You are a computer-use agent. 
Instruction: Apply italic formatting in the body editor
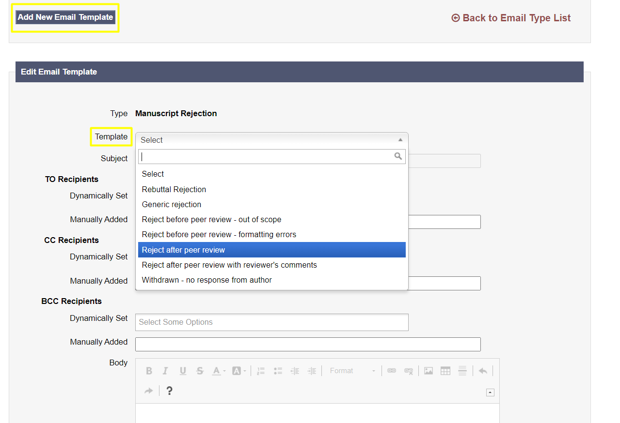click(165, 371)
